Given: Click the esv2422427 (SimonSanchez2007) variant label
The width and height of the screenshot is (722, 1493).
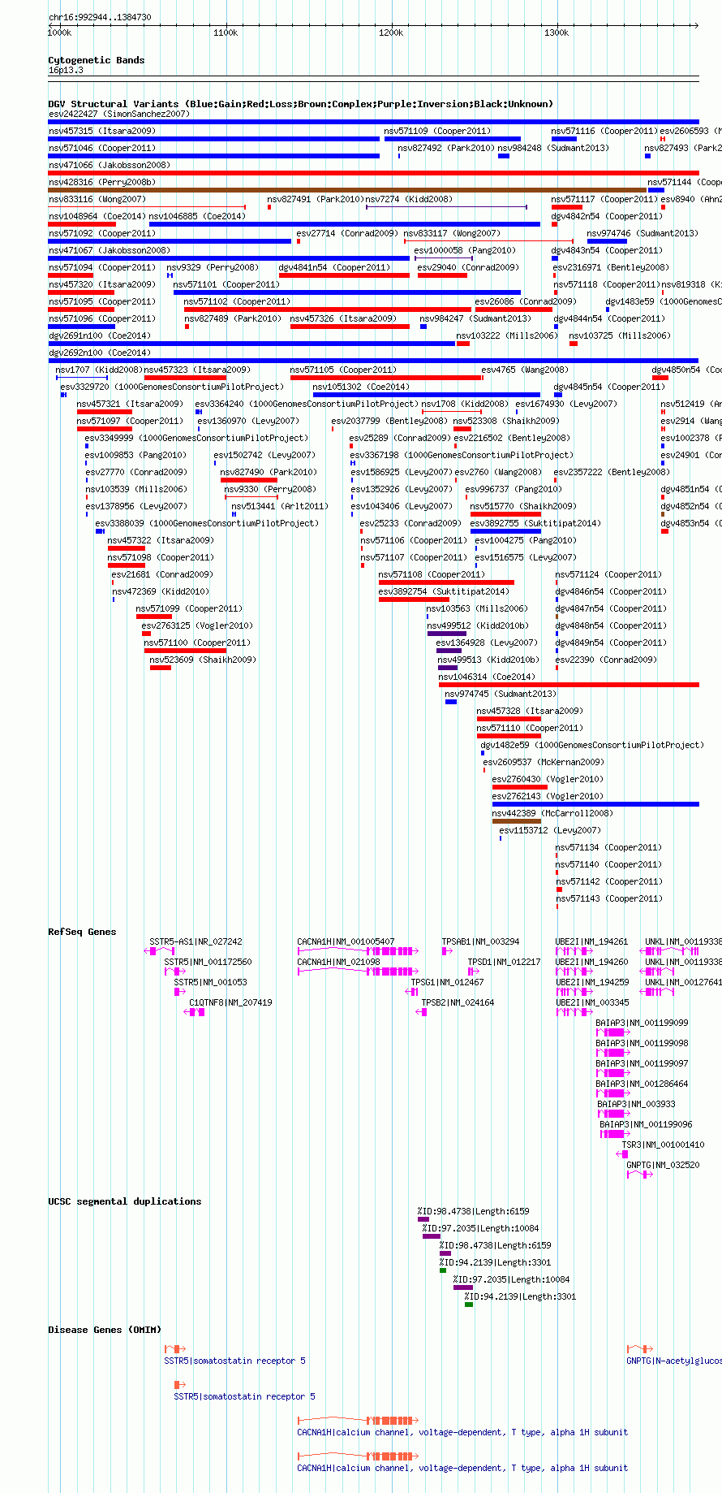Looking at the screenshot, I should [118, 114].
